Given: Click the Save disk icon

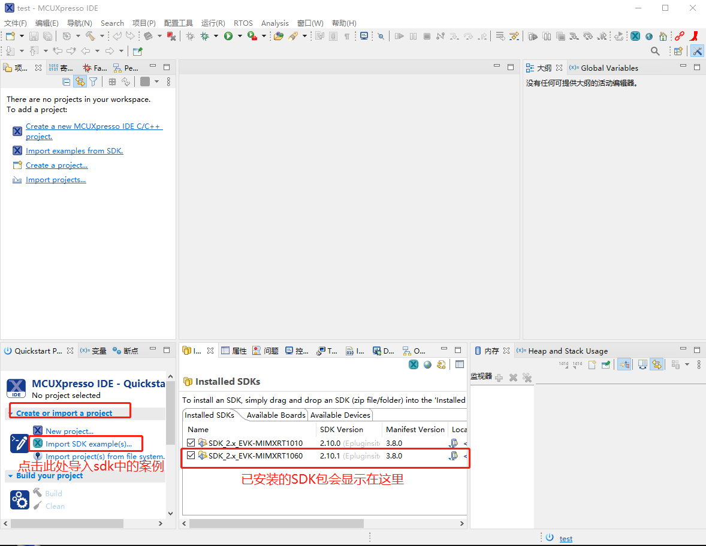Looking at the screenshot, I should pyautogui.click(x=34, y=36).
